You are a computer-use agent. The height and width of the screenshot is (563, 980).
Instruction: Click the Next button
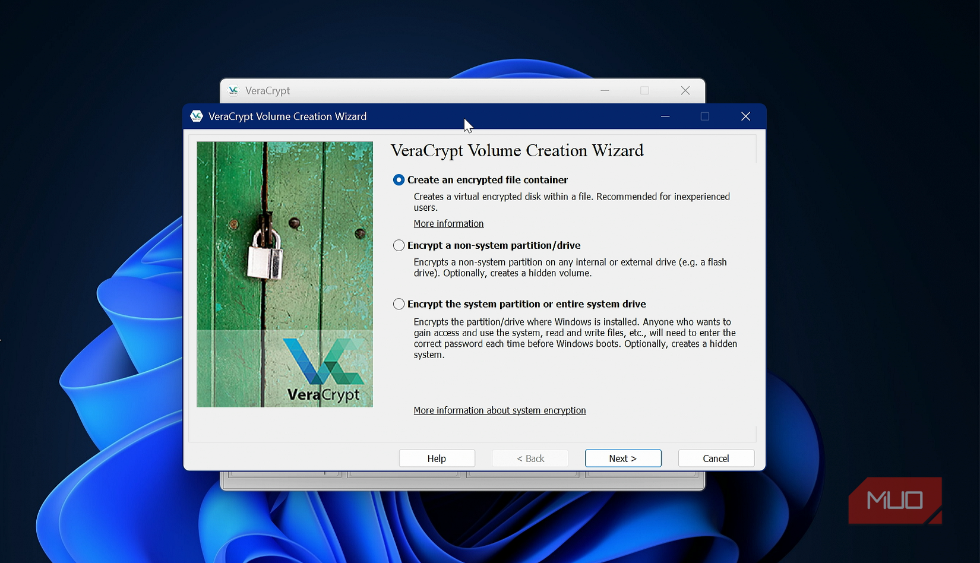tap(622, 458)
